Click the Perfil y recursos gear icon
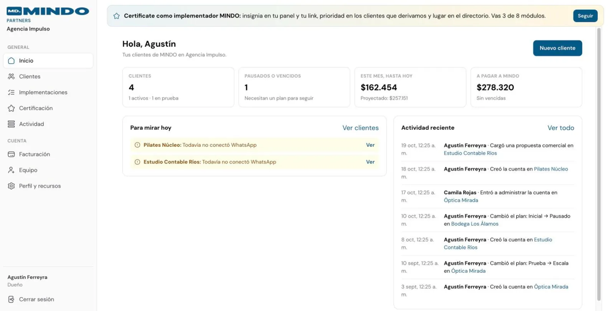The width and height of the screenshot is (614, 311). coord(12,186)
